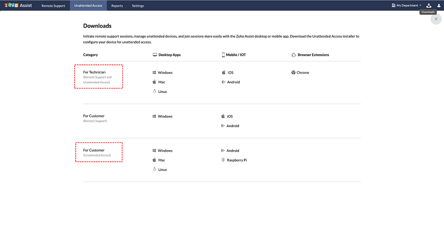444x232 pixels.
Task: Click the Browser Extensions column header
Action: pos(310,55)
